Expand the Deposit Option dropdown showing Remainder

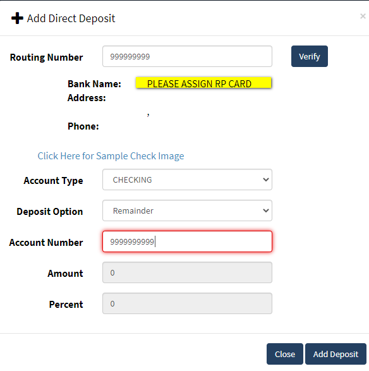[x=187, y=210]
